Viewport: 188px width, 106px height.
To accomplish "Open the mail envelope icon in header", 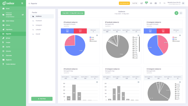I will tap(156, 3).
